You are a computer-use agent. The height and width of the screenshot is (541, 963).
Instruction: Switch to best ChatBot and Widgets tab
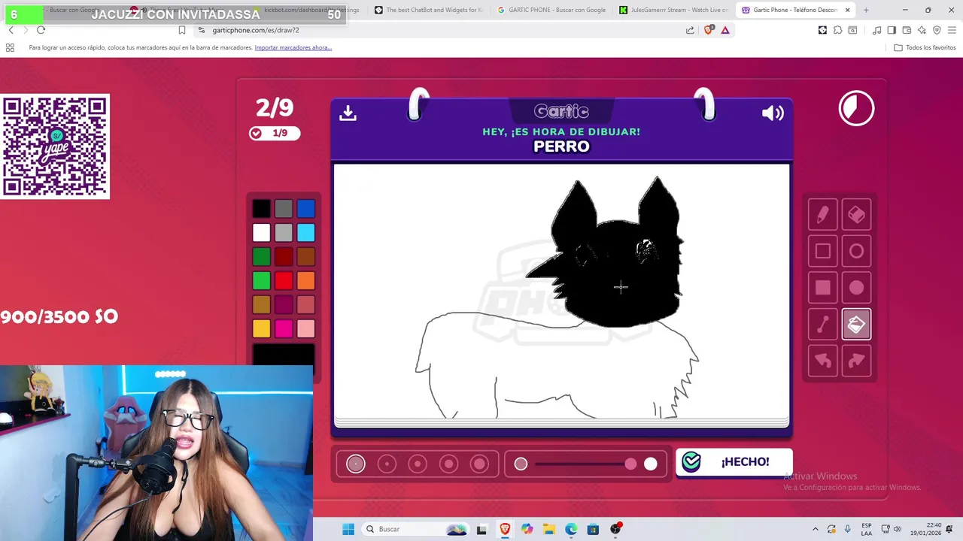click(x=430, y=10)
